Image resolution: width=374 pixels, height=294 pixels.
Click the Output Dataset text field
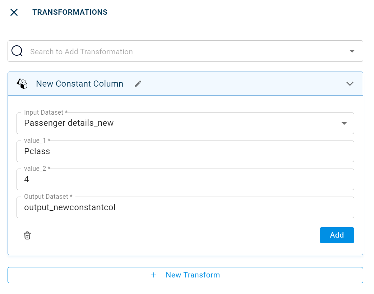point(185,207)
